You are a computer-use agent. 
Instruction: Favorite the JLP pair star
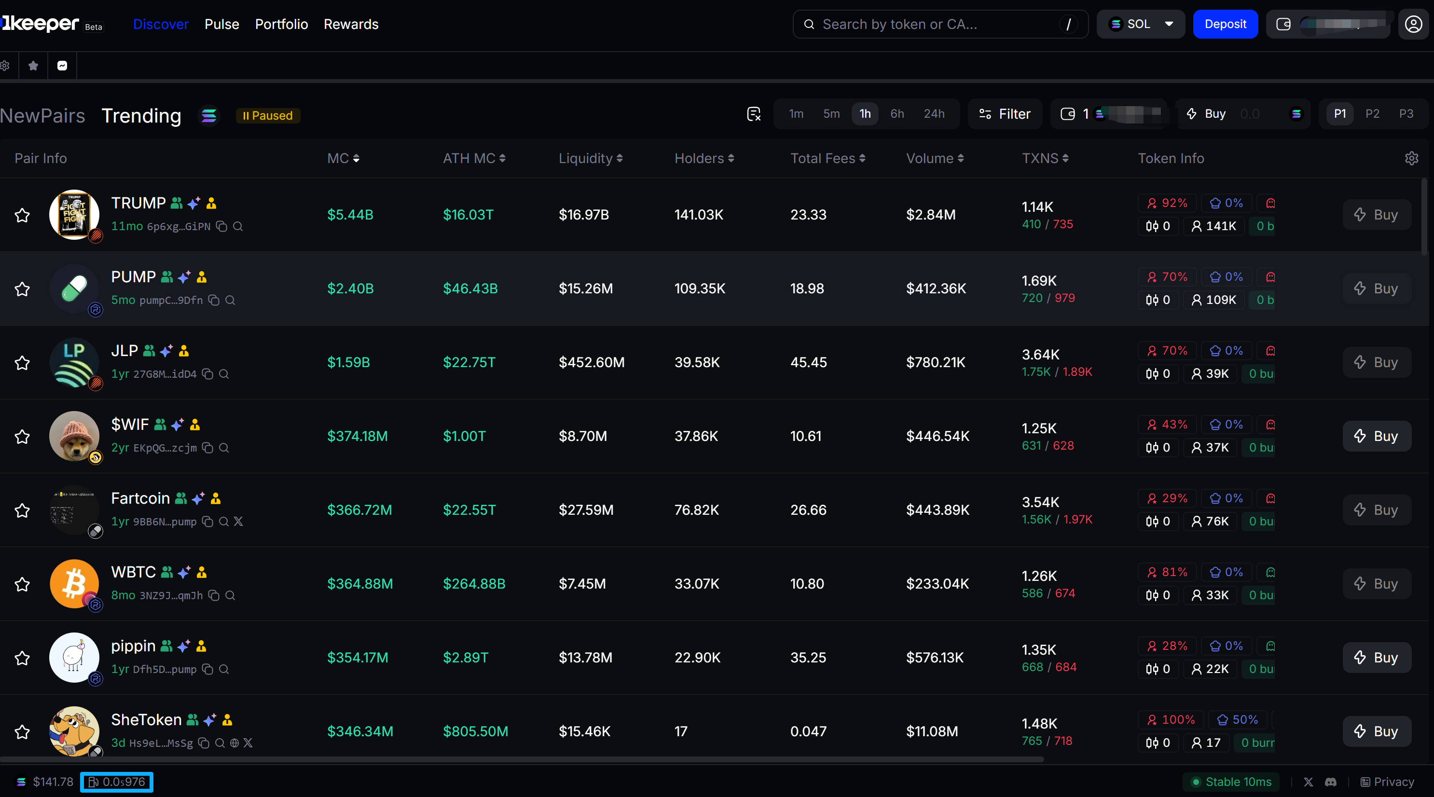point(22,363)
